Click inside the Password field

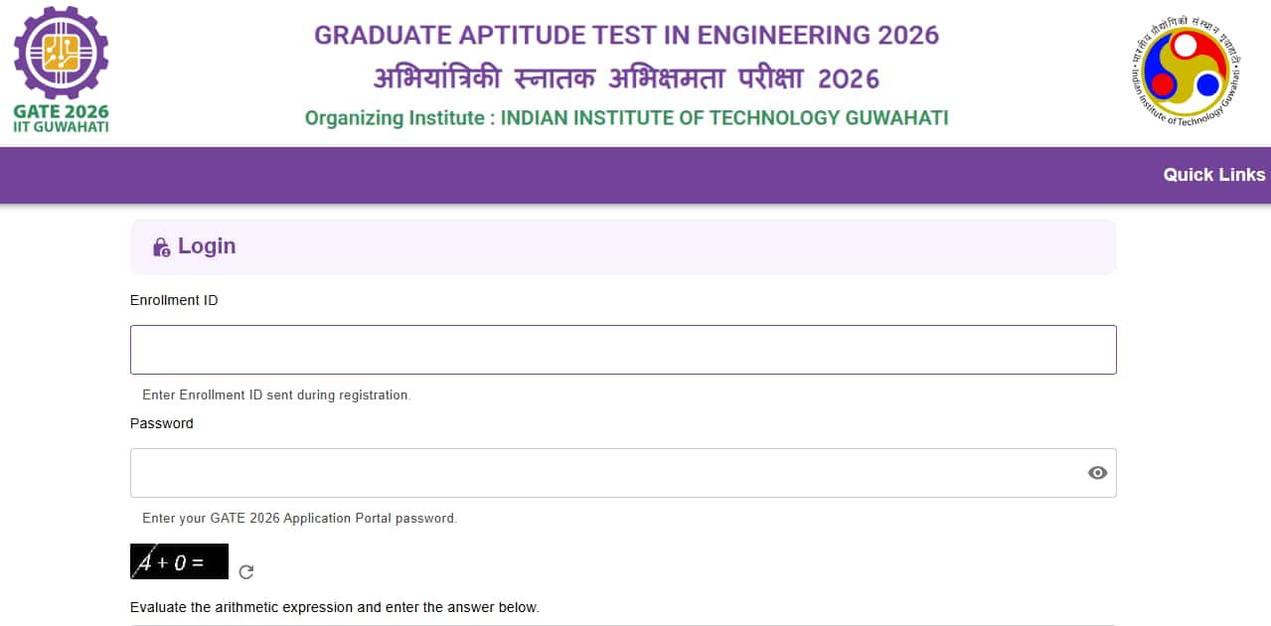(x=606, y=473)
